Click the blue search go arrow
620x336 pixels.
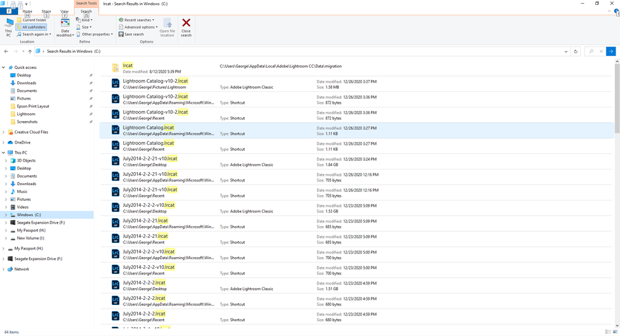(611, 52)
